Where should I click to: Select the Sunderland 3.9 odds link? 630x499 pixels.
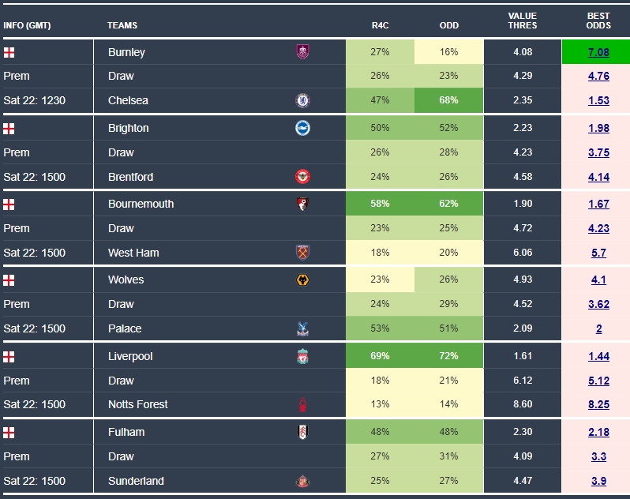598,481
